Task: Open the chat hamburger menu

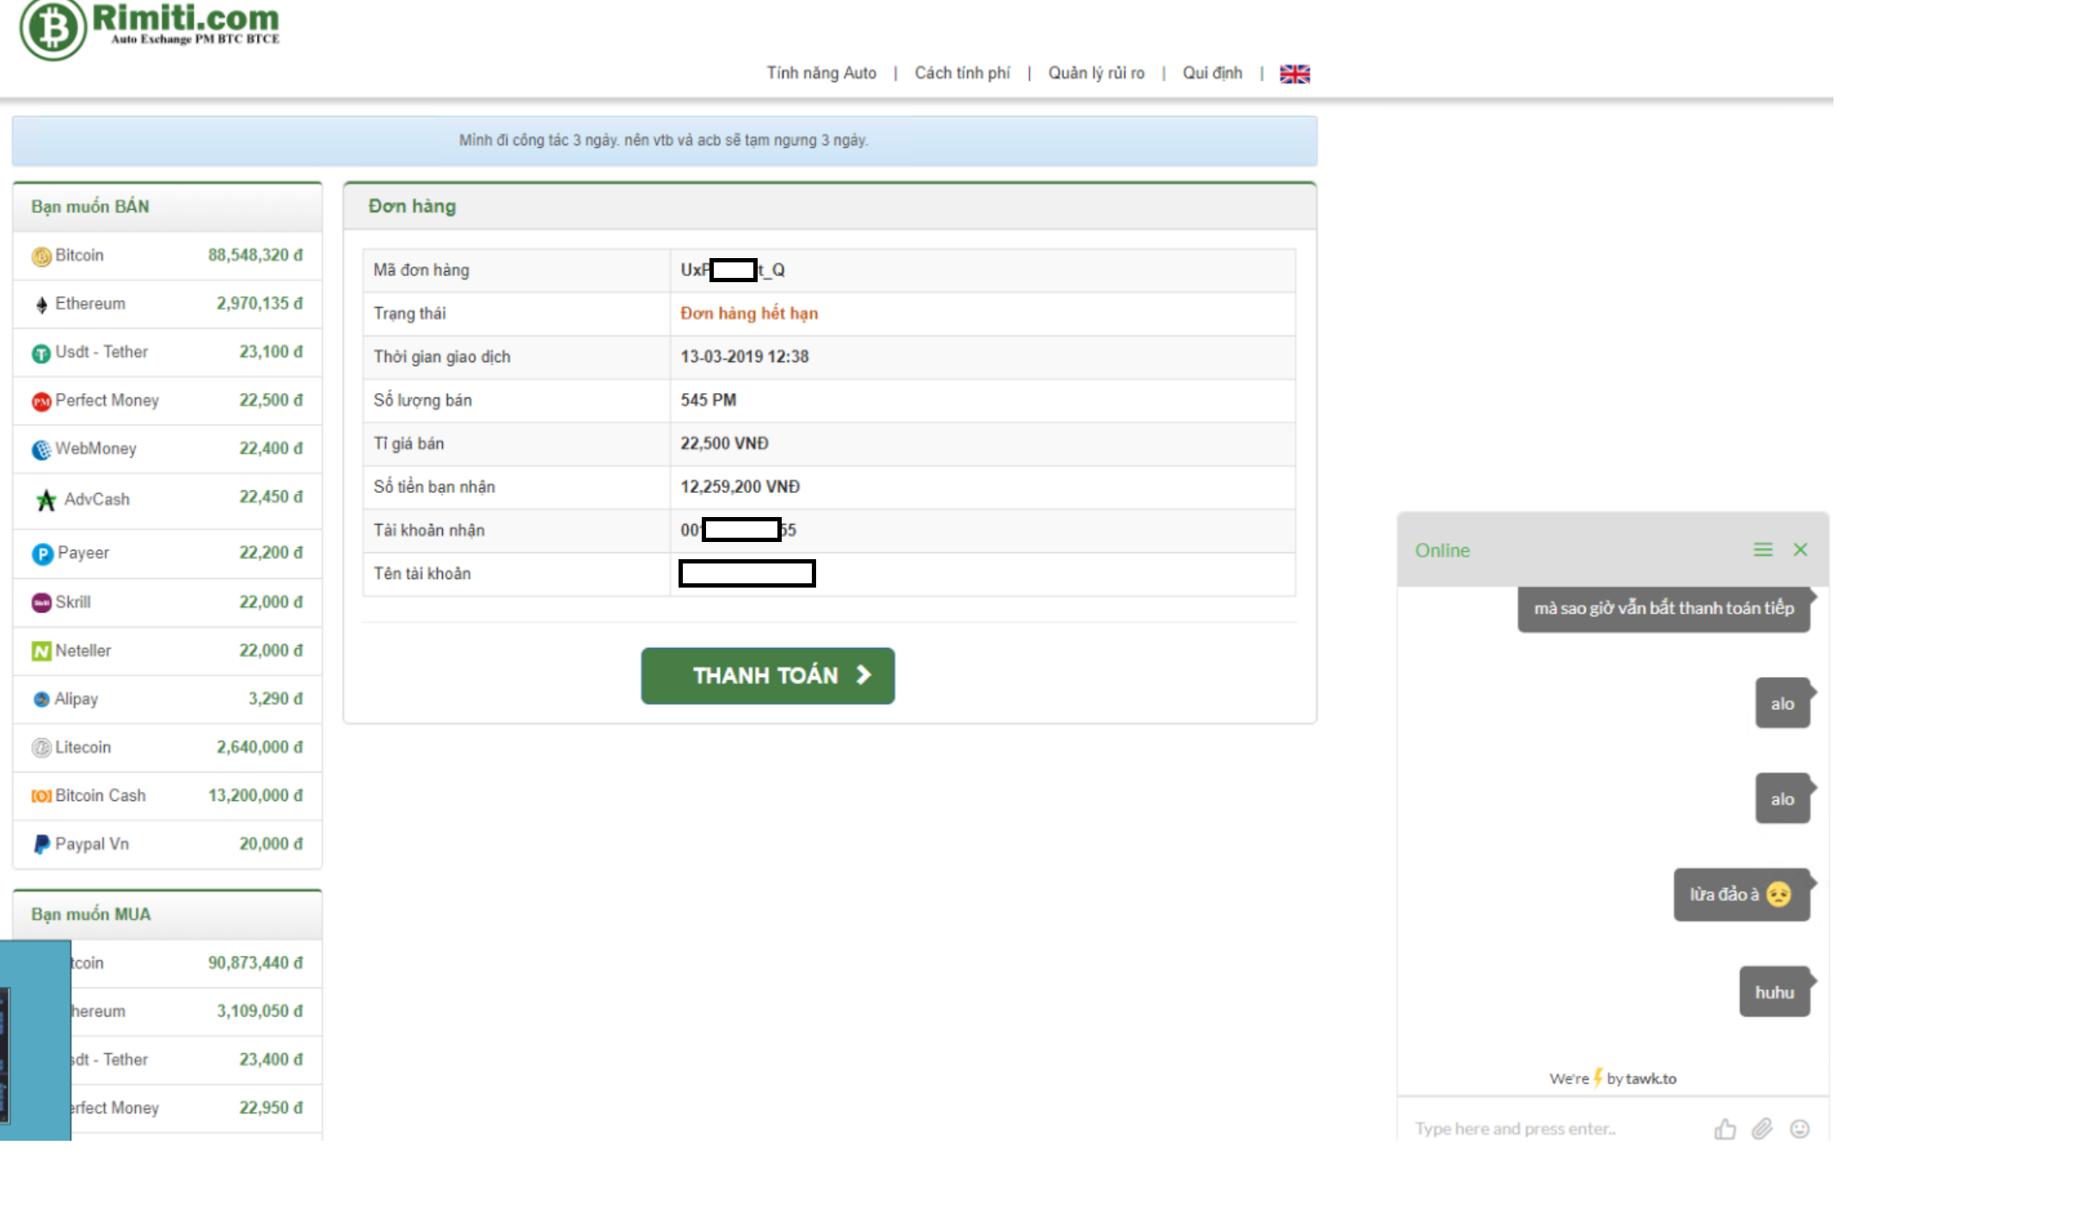Action: (1763, 550)
